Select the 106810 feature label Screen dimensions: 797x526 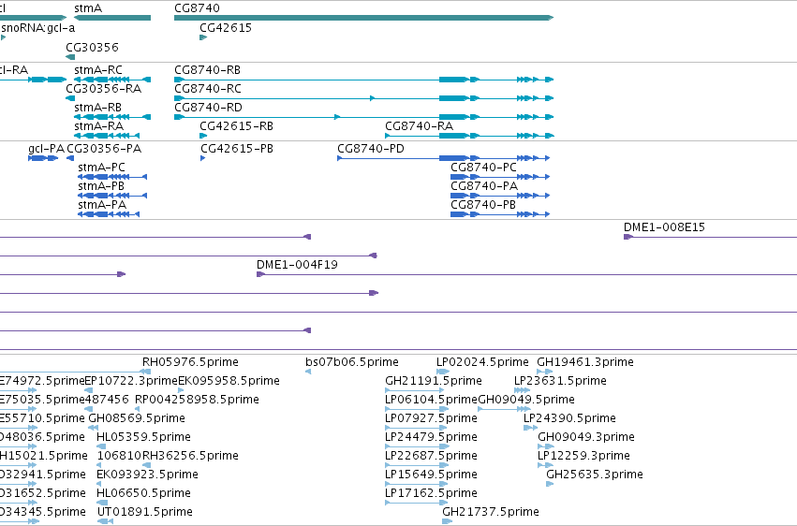(x=120, y=457)
